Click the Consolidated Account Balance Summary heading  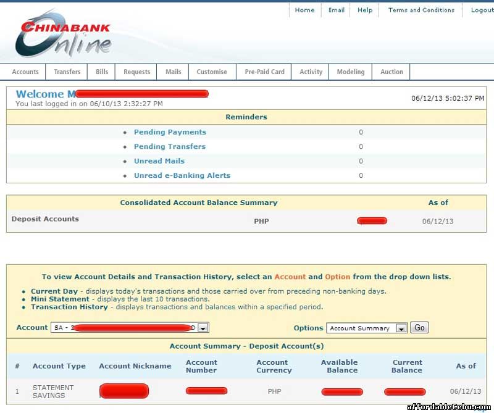(x=199, y=202)
